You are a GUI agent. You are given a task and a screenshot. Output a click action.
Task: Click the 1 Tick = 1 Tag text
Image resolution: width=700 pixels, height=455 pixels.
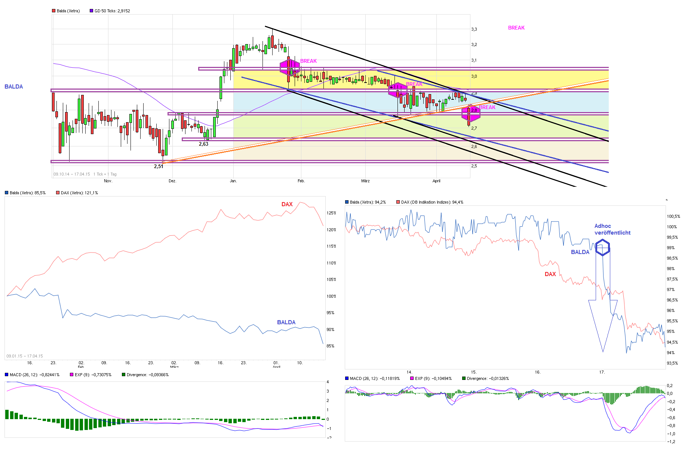click(x=105, y=174)
